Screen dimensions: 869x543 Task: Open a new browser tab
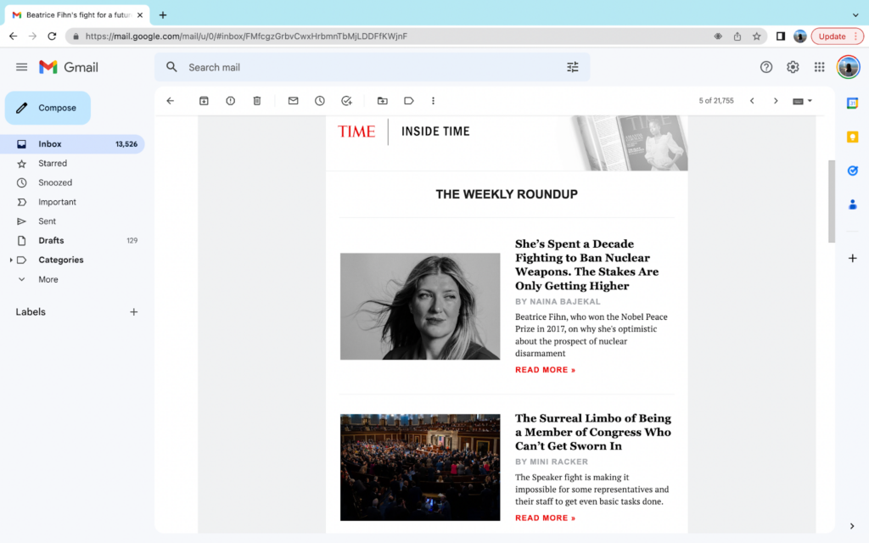coord(162,15)
